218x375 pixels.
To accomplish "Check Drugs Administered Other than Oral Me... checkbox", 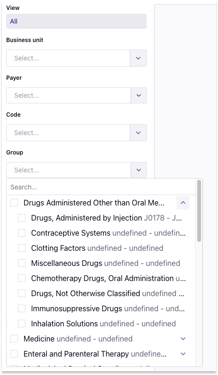I will 14,203.
